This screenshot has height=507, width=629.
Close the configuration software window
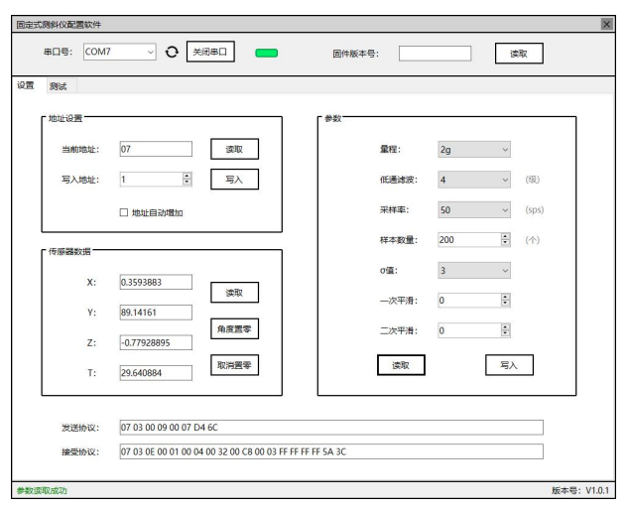click(606, 23)
